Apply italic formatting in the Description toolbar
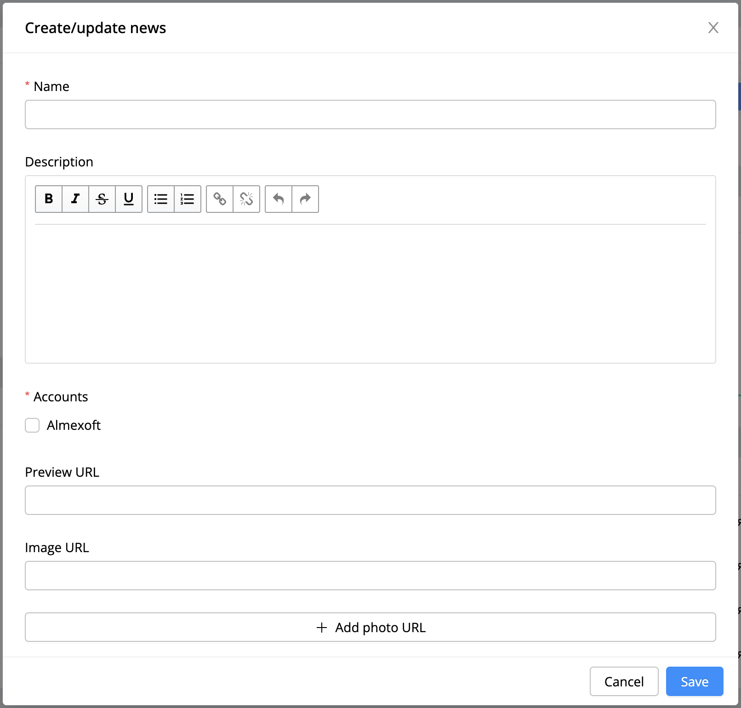 coord(75,199)
